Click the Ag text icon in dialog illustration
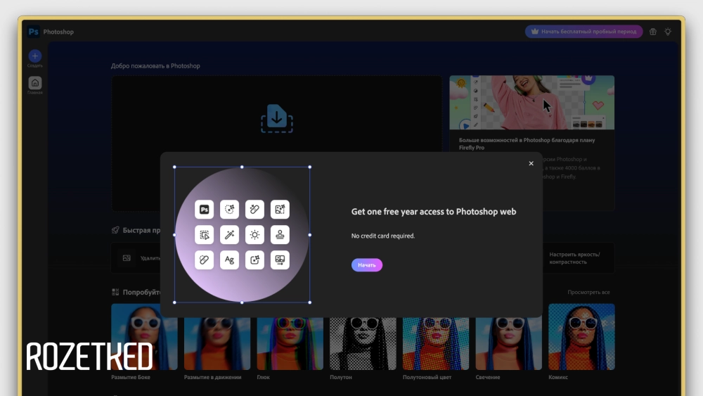The height and width of the screenshot is (396, 703). click(229, 260)
